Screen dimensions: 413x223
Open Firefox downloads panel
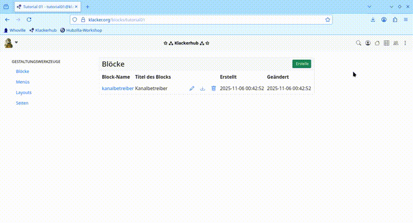pyautogui.click(x=373, y=19)
